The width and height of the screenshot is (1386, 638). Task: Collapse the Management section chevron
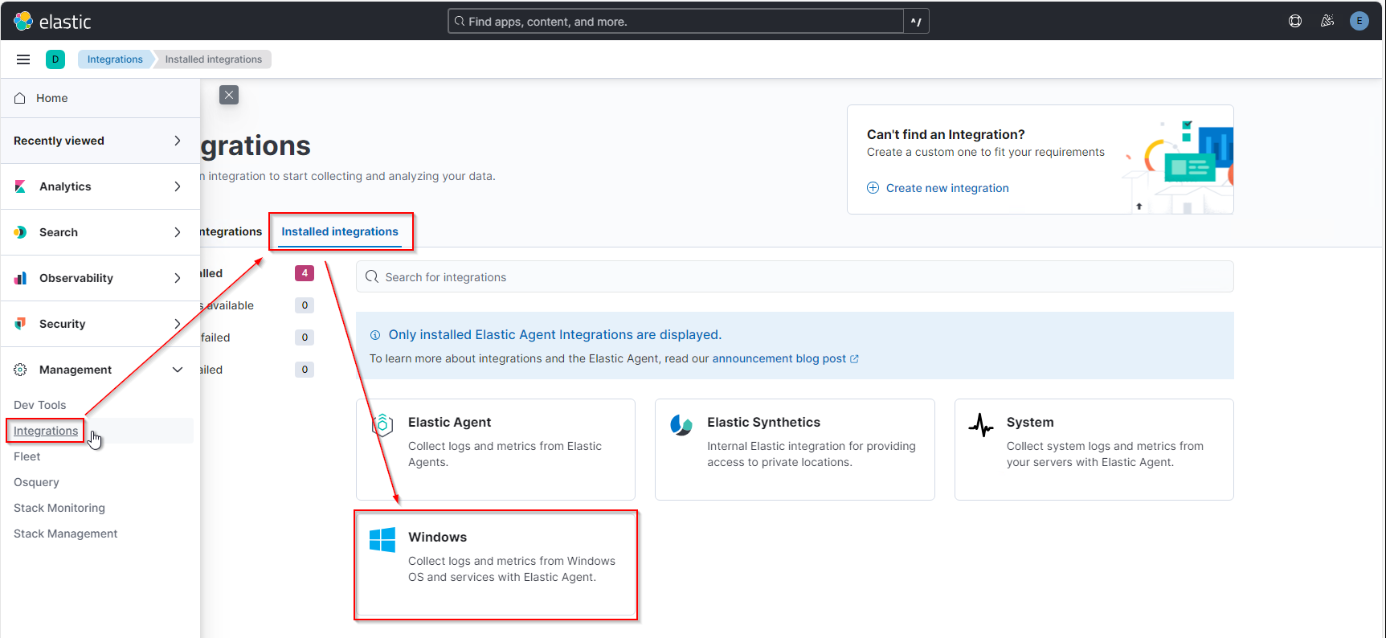click(x=178, y=370)
